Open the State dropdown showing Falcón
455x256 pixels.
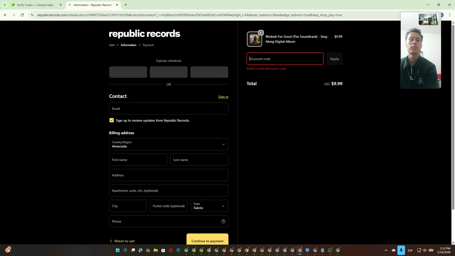coord(209,206)
